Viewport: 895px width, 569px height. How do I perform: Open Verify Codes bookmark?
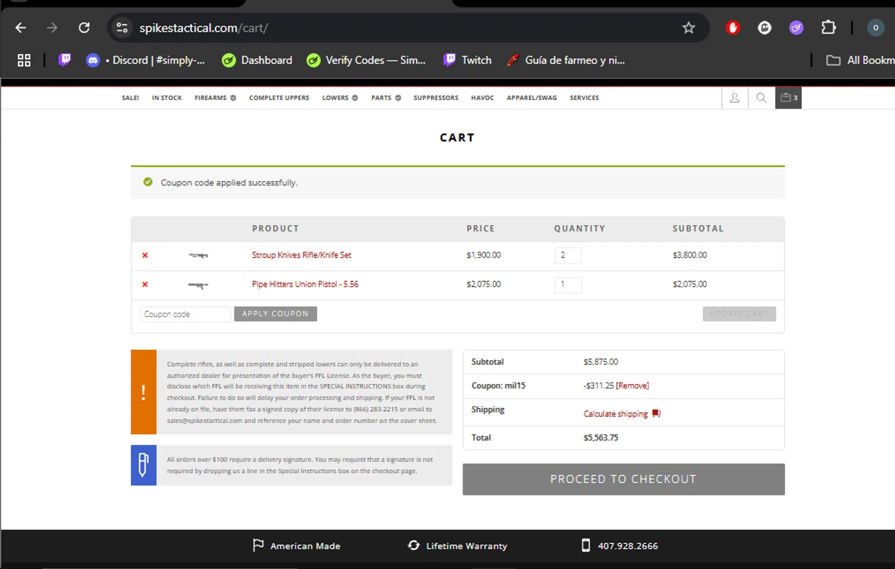pos(366,60)
